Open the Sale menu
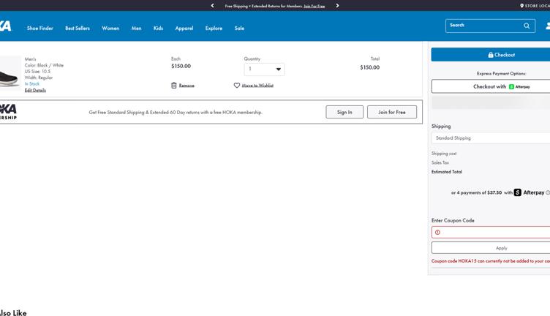 click(x=239, y=28)
